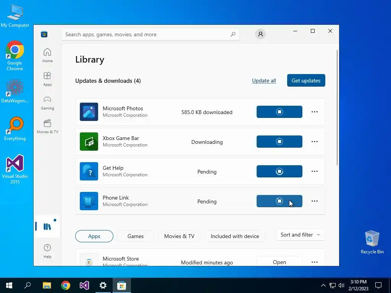The height and width of the screenshot is (293, 391).
Task: Open Help in the store sidebar
Action: [x=47, y=251]
